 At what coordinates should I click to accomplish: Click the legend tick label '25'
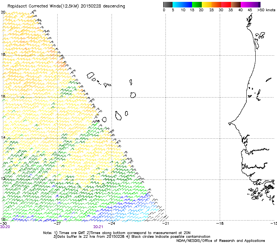click(211, 10)
